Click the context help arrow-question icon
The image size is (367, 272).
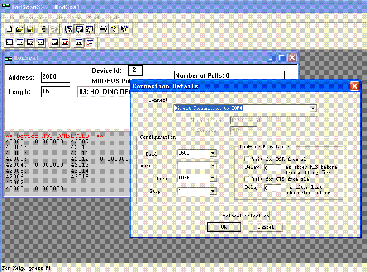coord(124,29)
